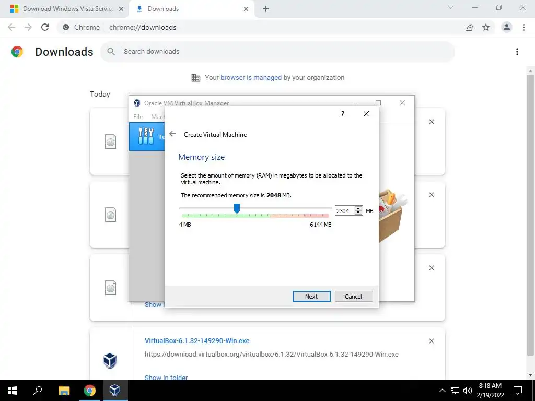This screenshot has width=535, height=401.
Task: Click VirtualBox installer download icon
Action: 110,361
